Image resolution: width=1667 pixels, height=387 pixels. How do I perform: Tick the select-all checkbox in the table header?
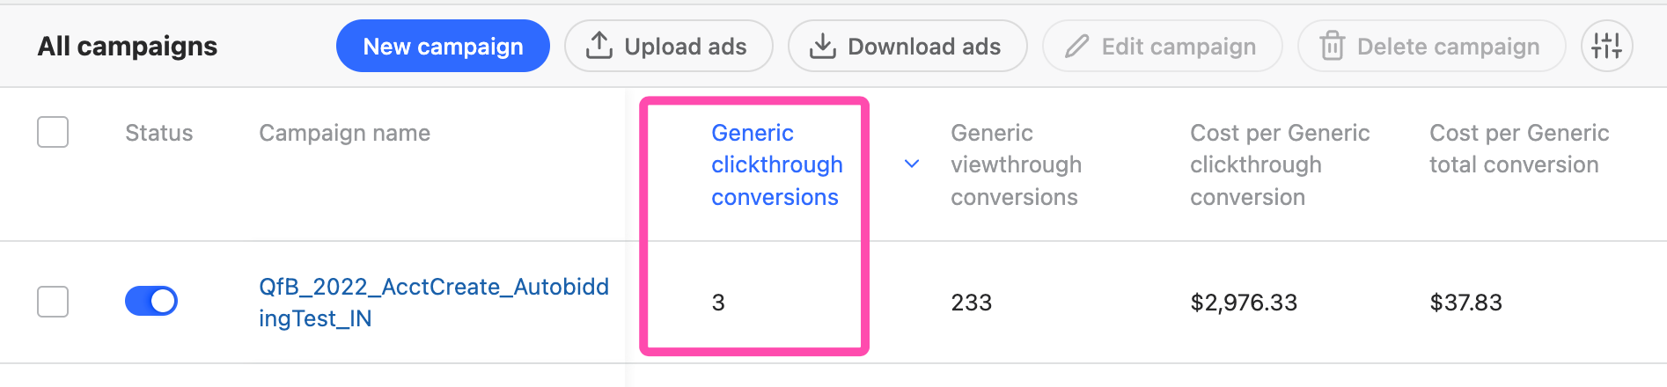53,132
